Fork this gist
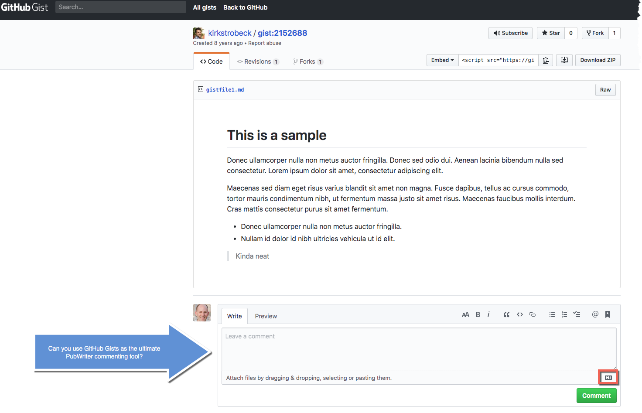The image size is (642, 413). [595, 33]
